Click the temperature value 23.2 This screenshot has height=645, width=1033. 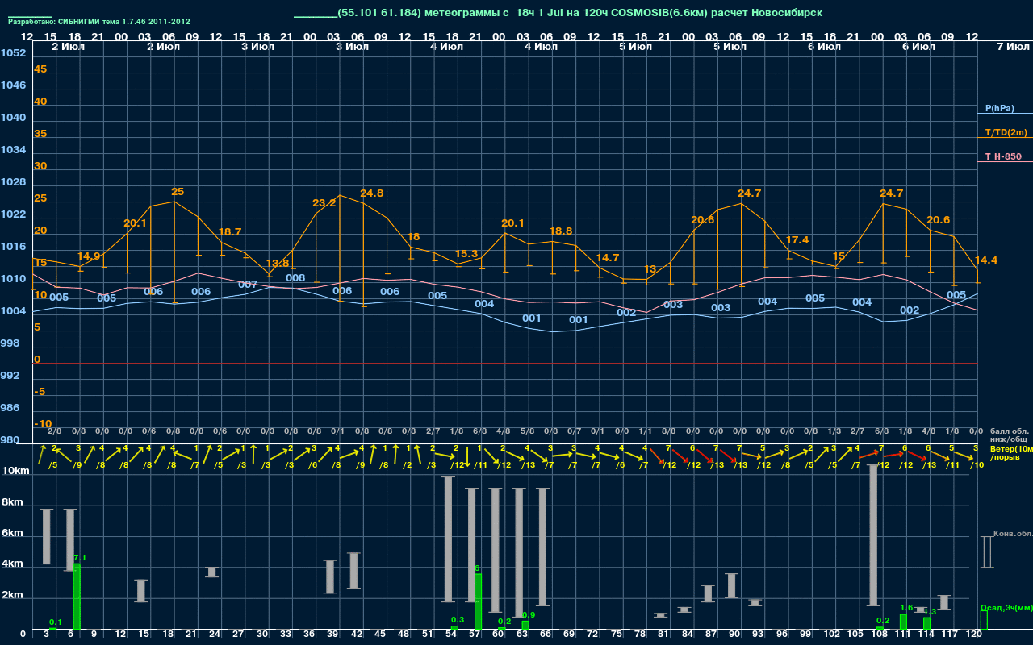pyautogui.click(x=324, y=203)
